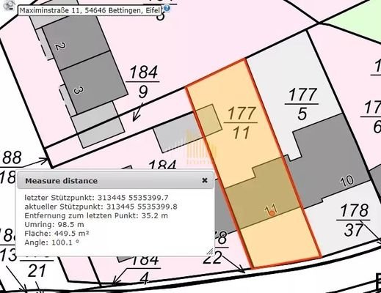Select the dark building numbered 2
381x293 pixels.
point(76,42)
